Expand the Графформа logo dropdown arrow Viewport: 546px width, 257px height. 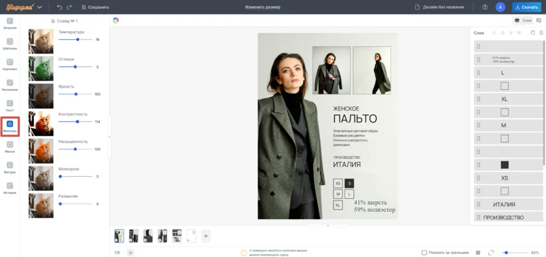pos(39,7)
